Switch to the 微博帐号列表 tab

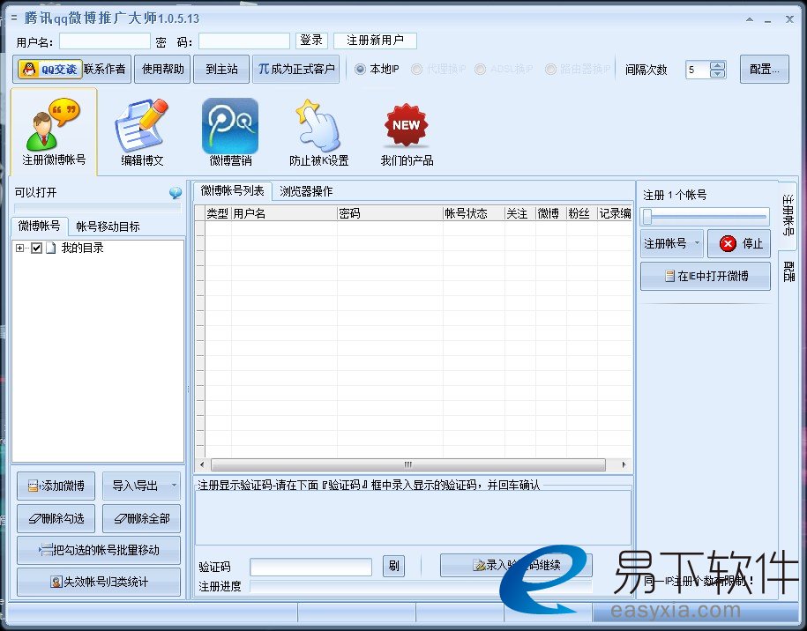pyautogui.click(x=232, y=190)
